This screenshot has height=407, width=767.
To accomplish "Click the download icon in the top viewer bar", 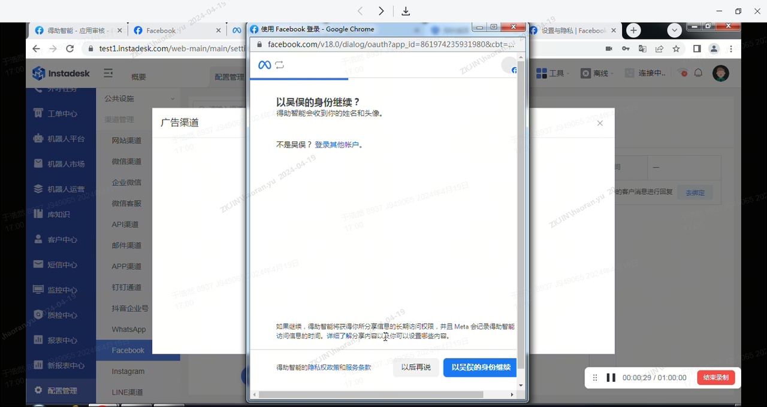I will click(x=406, y=11).
